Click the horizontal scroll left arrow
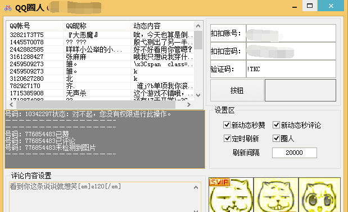This screenshot has height=212, width=348. click(11, 104)
